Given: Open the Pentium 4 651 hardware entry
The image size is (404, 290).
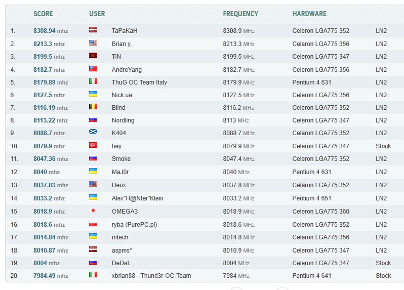Looking at the screenshot, I should (x=311, y=198).
